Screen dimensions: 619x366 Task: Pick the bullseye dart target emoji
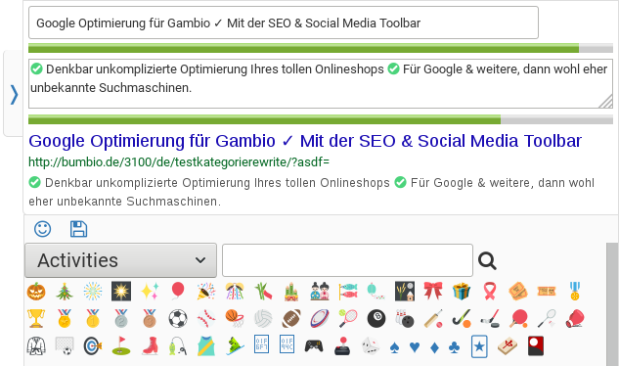93,346
